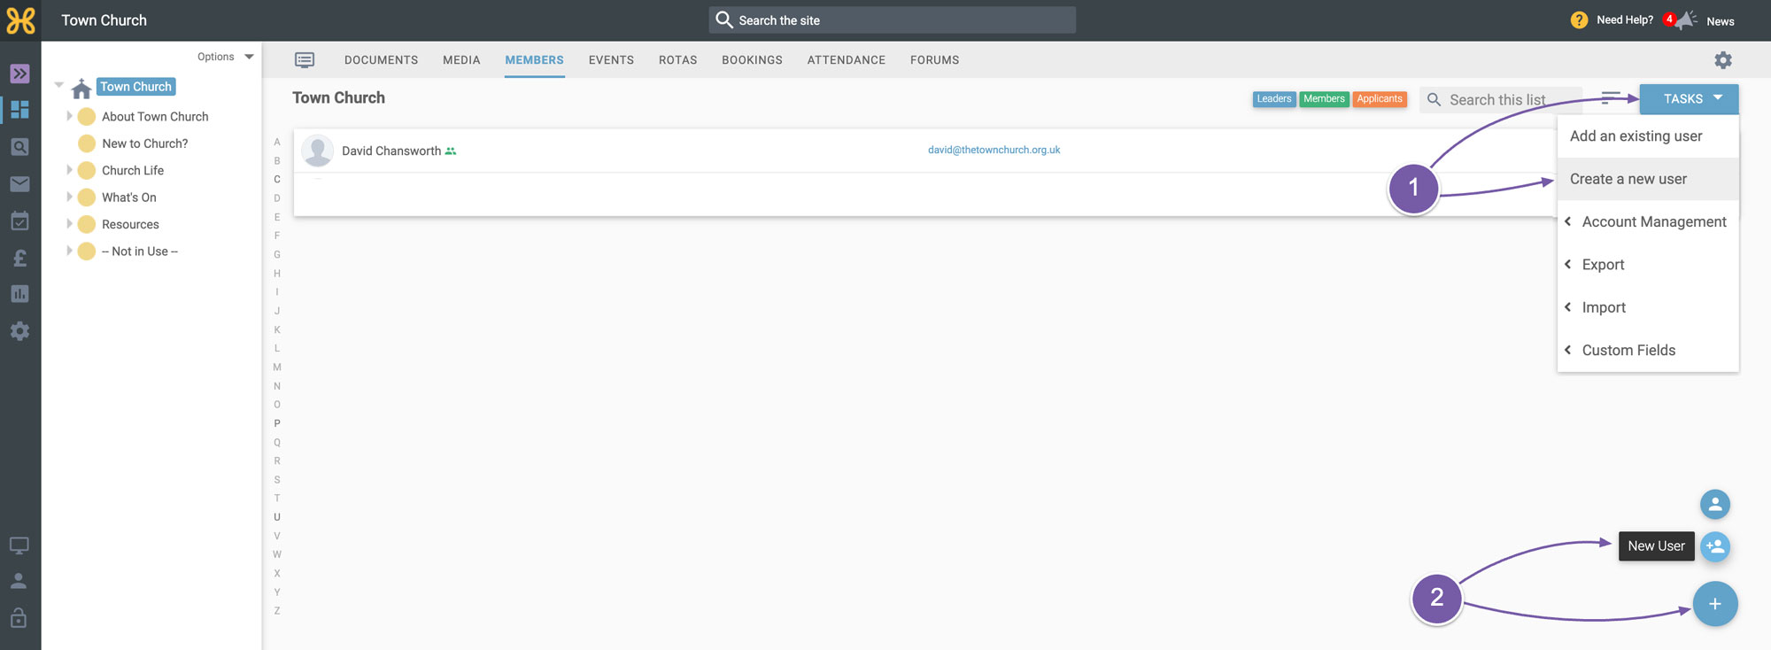Open News megaphone notifications icon

point(1686,19)
